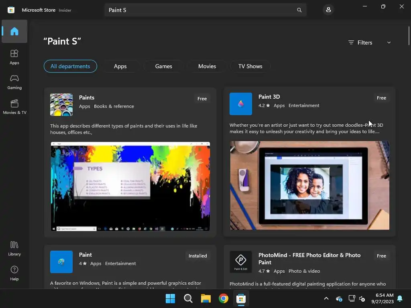The width and height of the screenshot is (411, 308).
Task: Open PhotoMind - FREE Photo Editor title
Action: (309, 259)
